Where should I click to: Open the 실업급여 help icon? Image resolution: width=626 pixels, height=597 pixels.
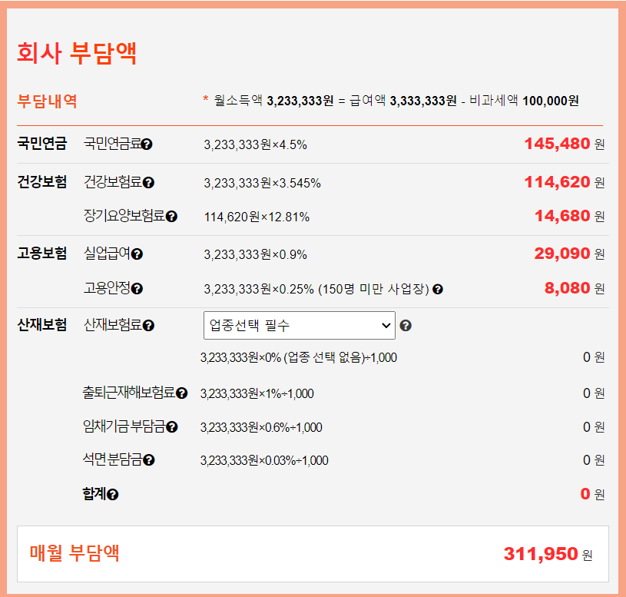137,254
